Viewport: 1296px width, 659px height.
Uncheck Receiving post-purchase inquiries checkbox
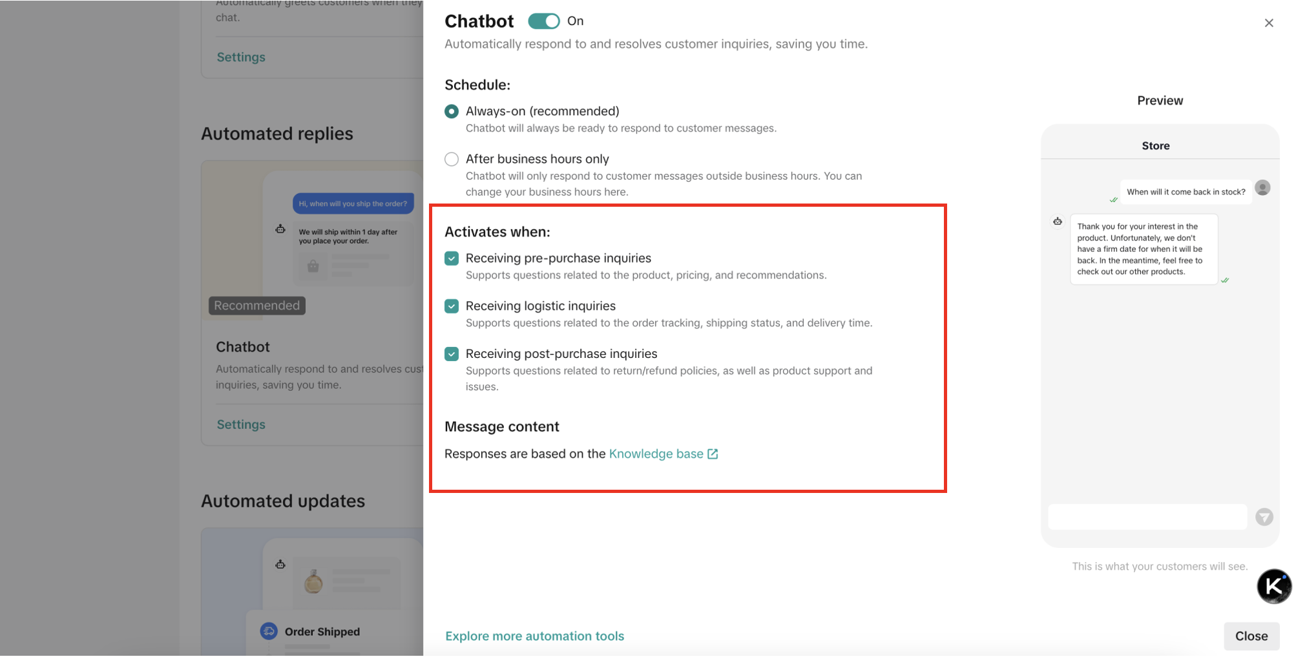(x=452, y=354)
